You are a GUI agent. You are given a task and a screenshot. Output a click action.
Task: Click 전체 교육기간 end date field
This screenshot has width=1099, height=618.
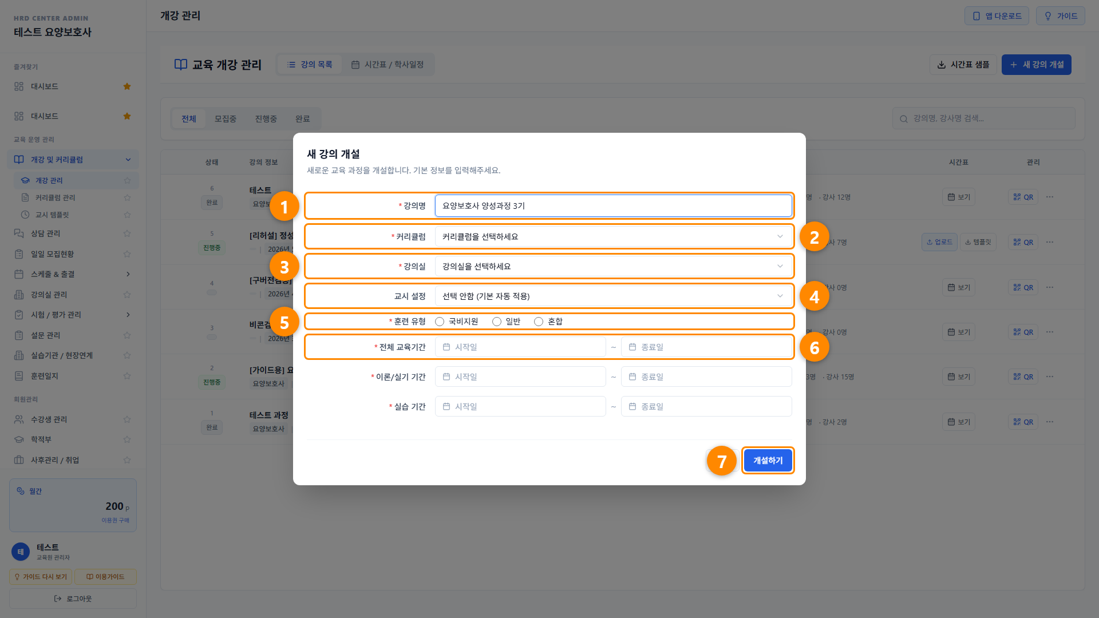(706, 347)
